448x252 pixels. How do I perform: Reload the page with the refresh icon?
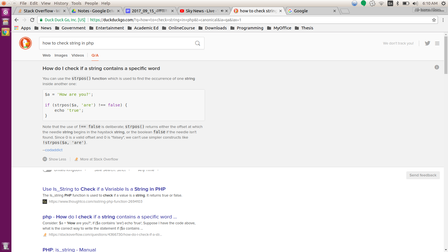click(32, 20)
